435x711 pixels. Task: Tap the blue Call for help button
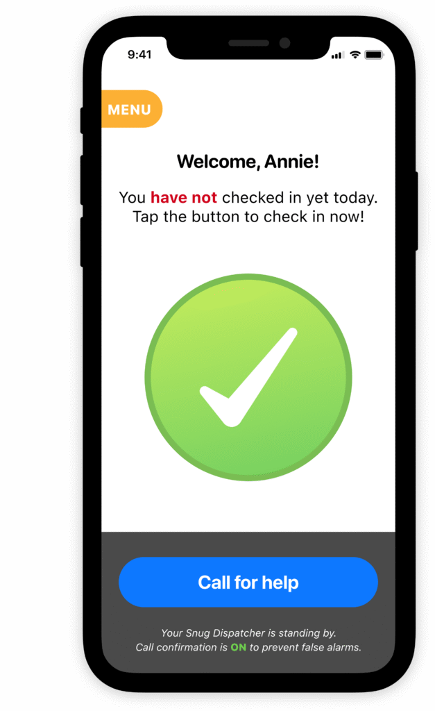[248, 583]
